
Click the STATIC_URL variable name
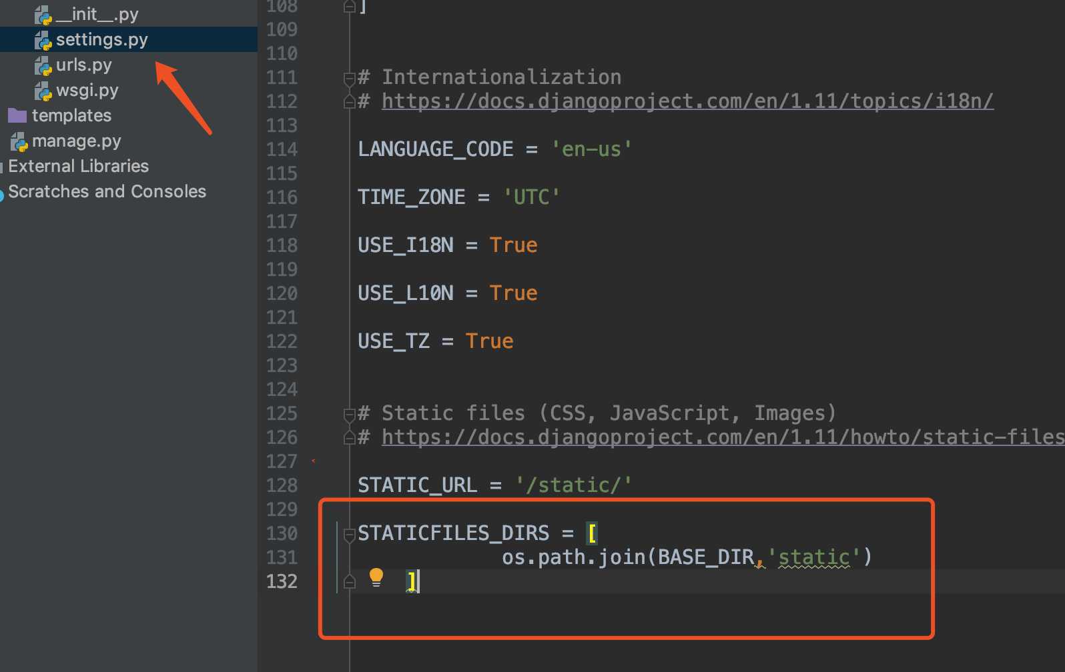[x=418, y=485]
